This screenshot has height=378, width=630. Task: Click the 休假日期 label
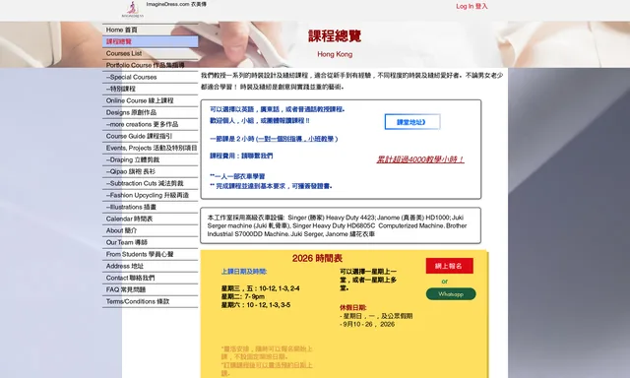coord(353,308)
